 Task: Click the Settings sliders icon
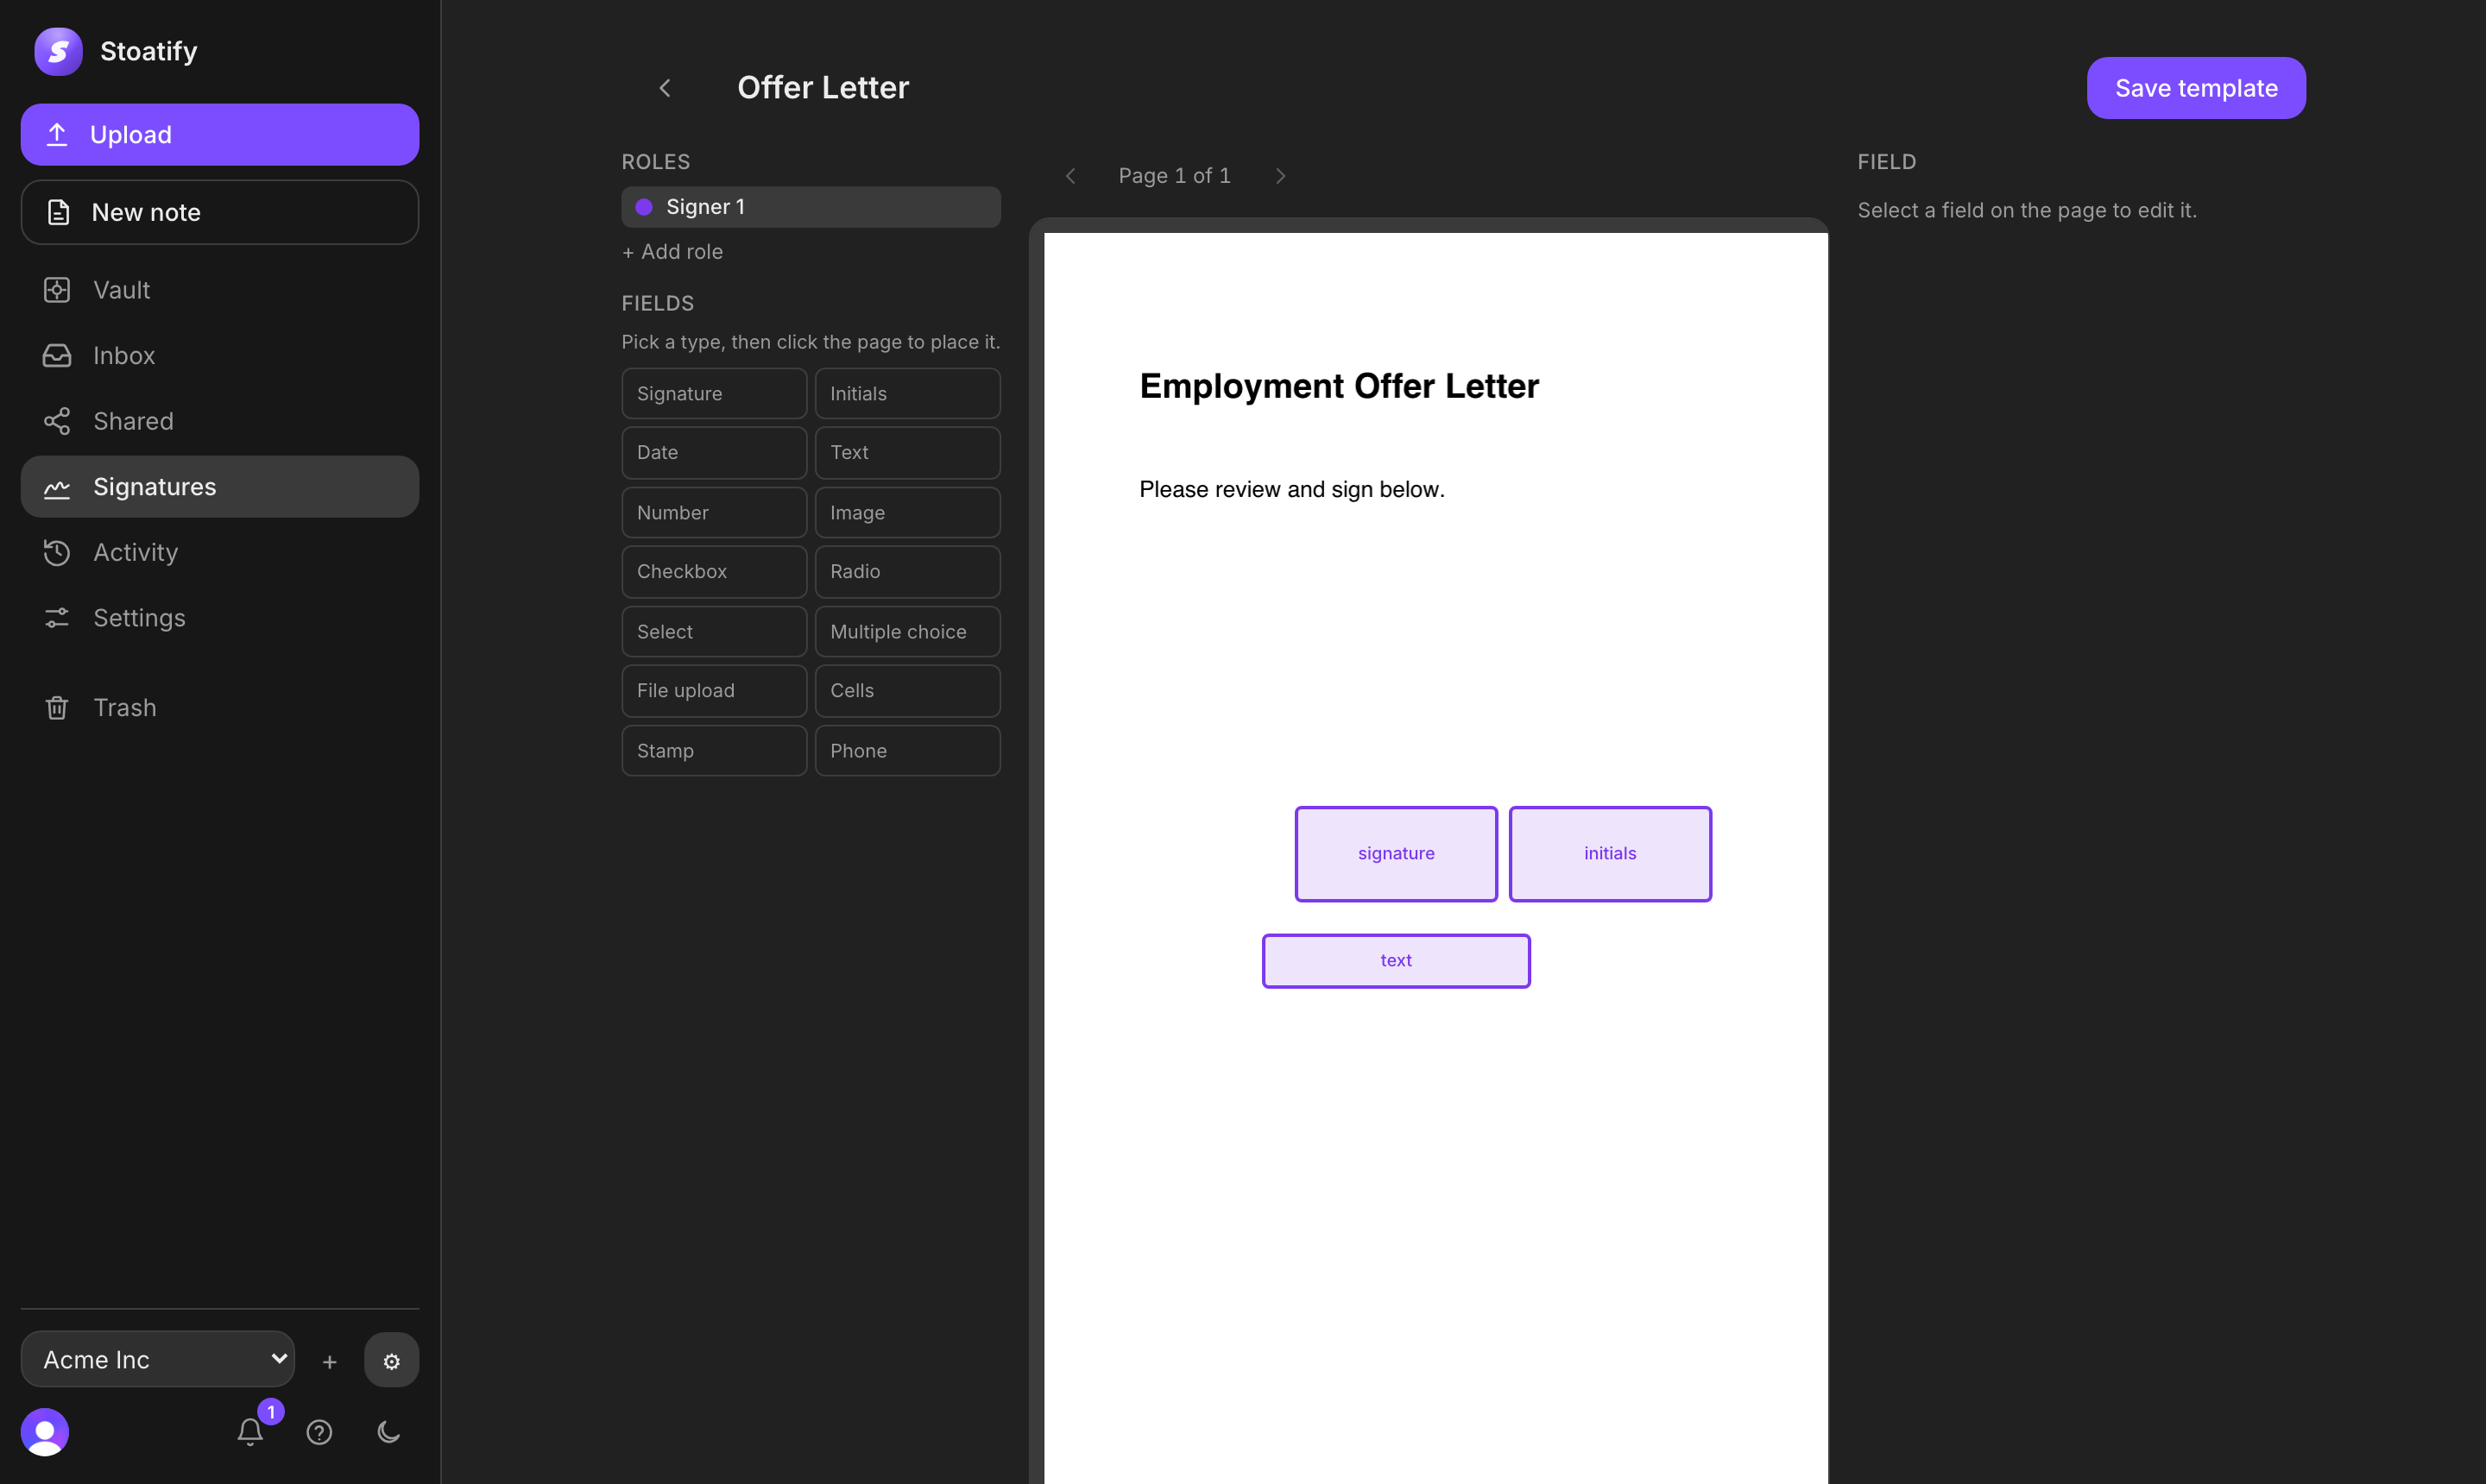coord(57,618)
